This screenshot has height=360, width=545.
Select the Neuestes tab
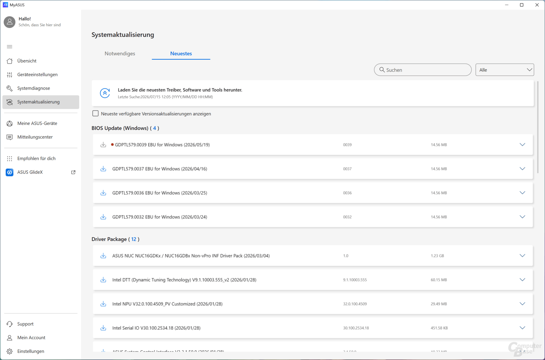pyautogui.click(x=181, y=54)
